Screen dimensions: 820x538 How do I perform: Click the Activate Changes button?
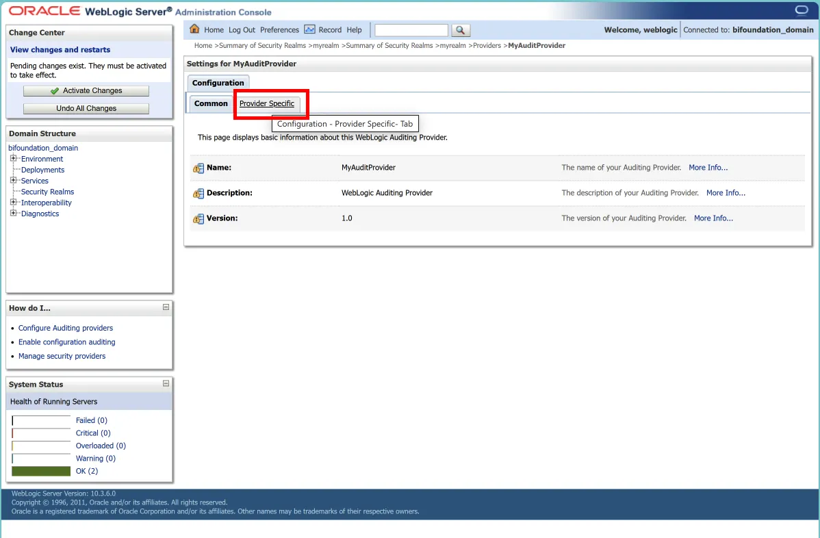[x=86, y=91]
